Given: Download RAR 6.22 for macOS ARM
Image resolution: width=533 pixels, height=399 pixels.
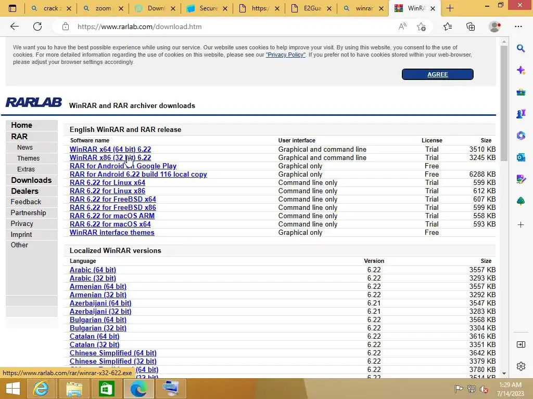Looking at the screenshot, I should point(112,216).
